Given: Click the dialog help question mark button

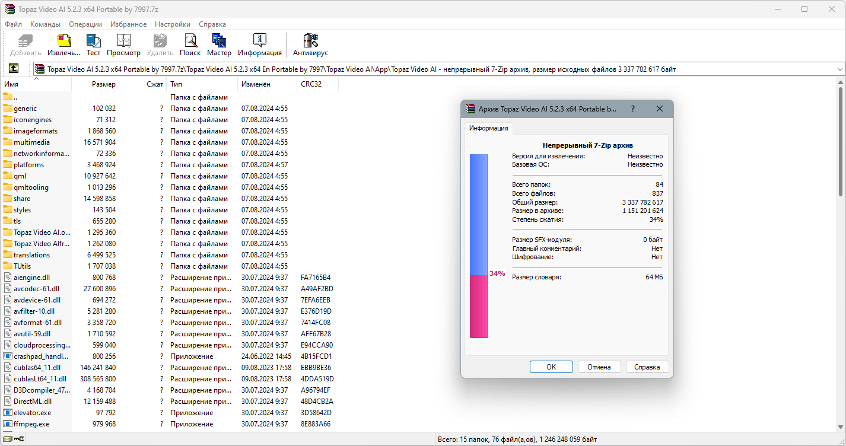Looking at the screenshot, I should tap(633, 109).
